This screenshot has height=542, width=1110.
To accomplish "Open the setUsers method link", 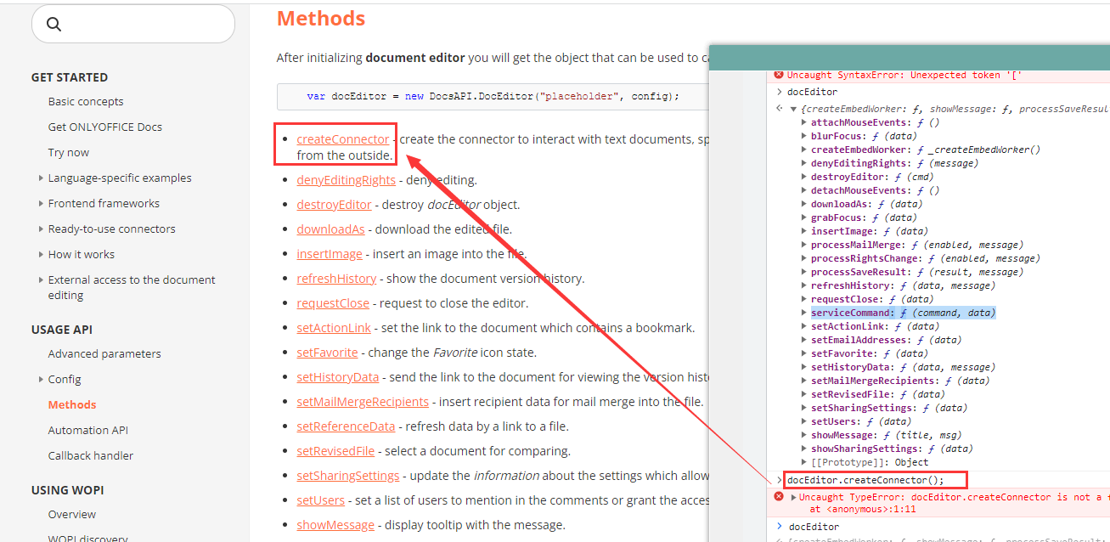I will point(320,500).
